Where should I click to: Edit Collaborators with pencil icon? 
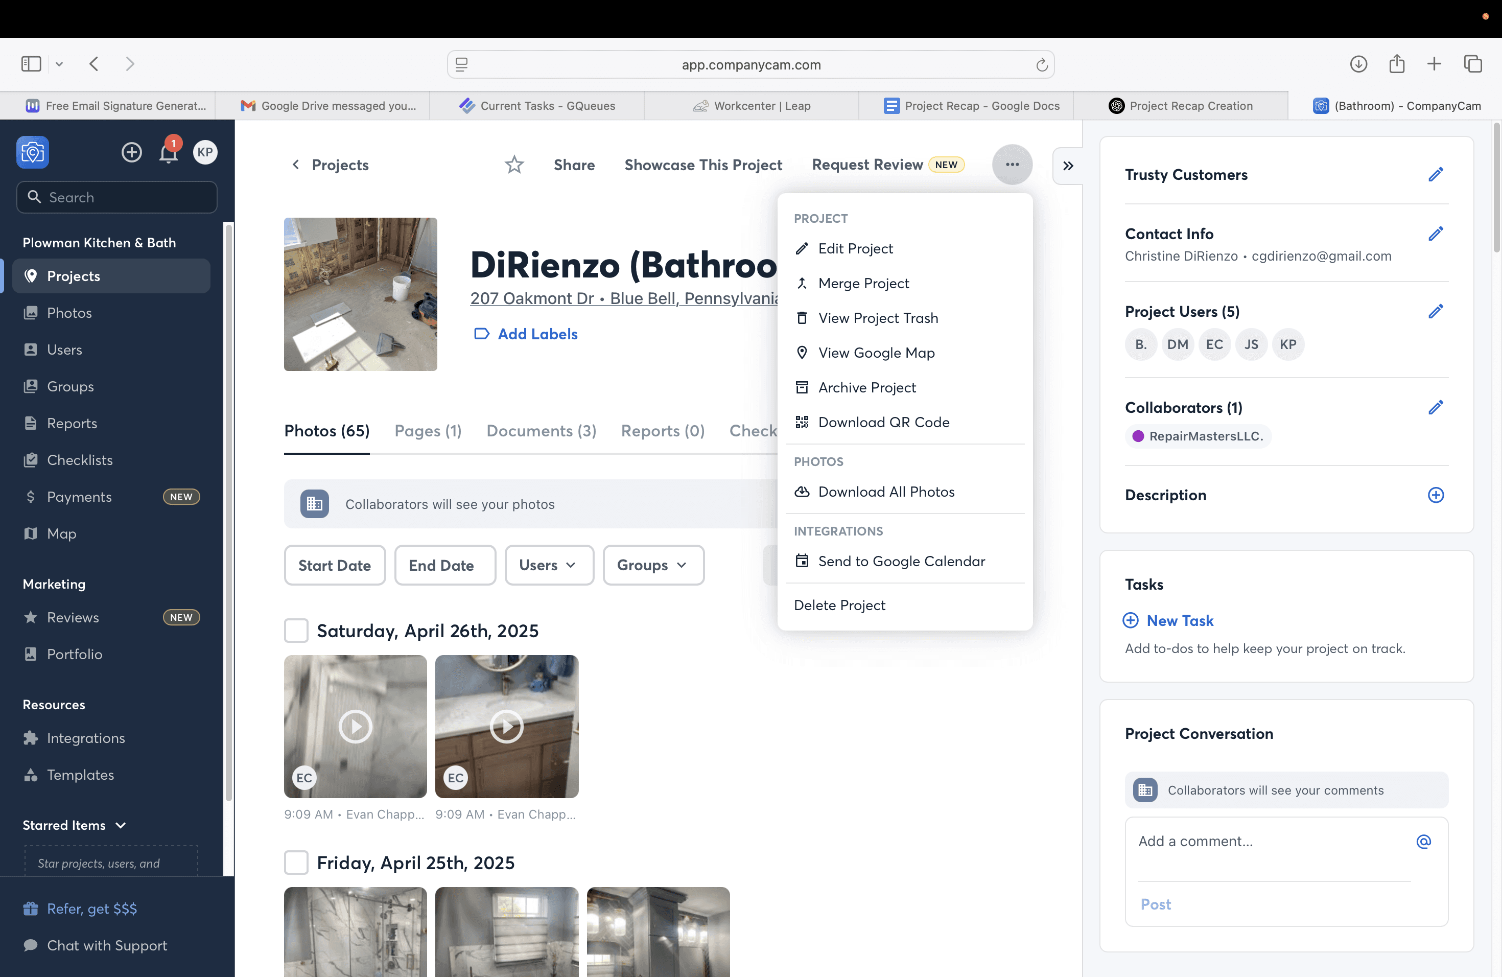1436,408
